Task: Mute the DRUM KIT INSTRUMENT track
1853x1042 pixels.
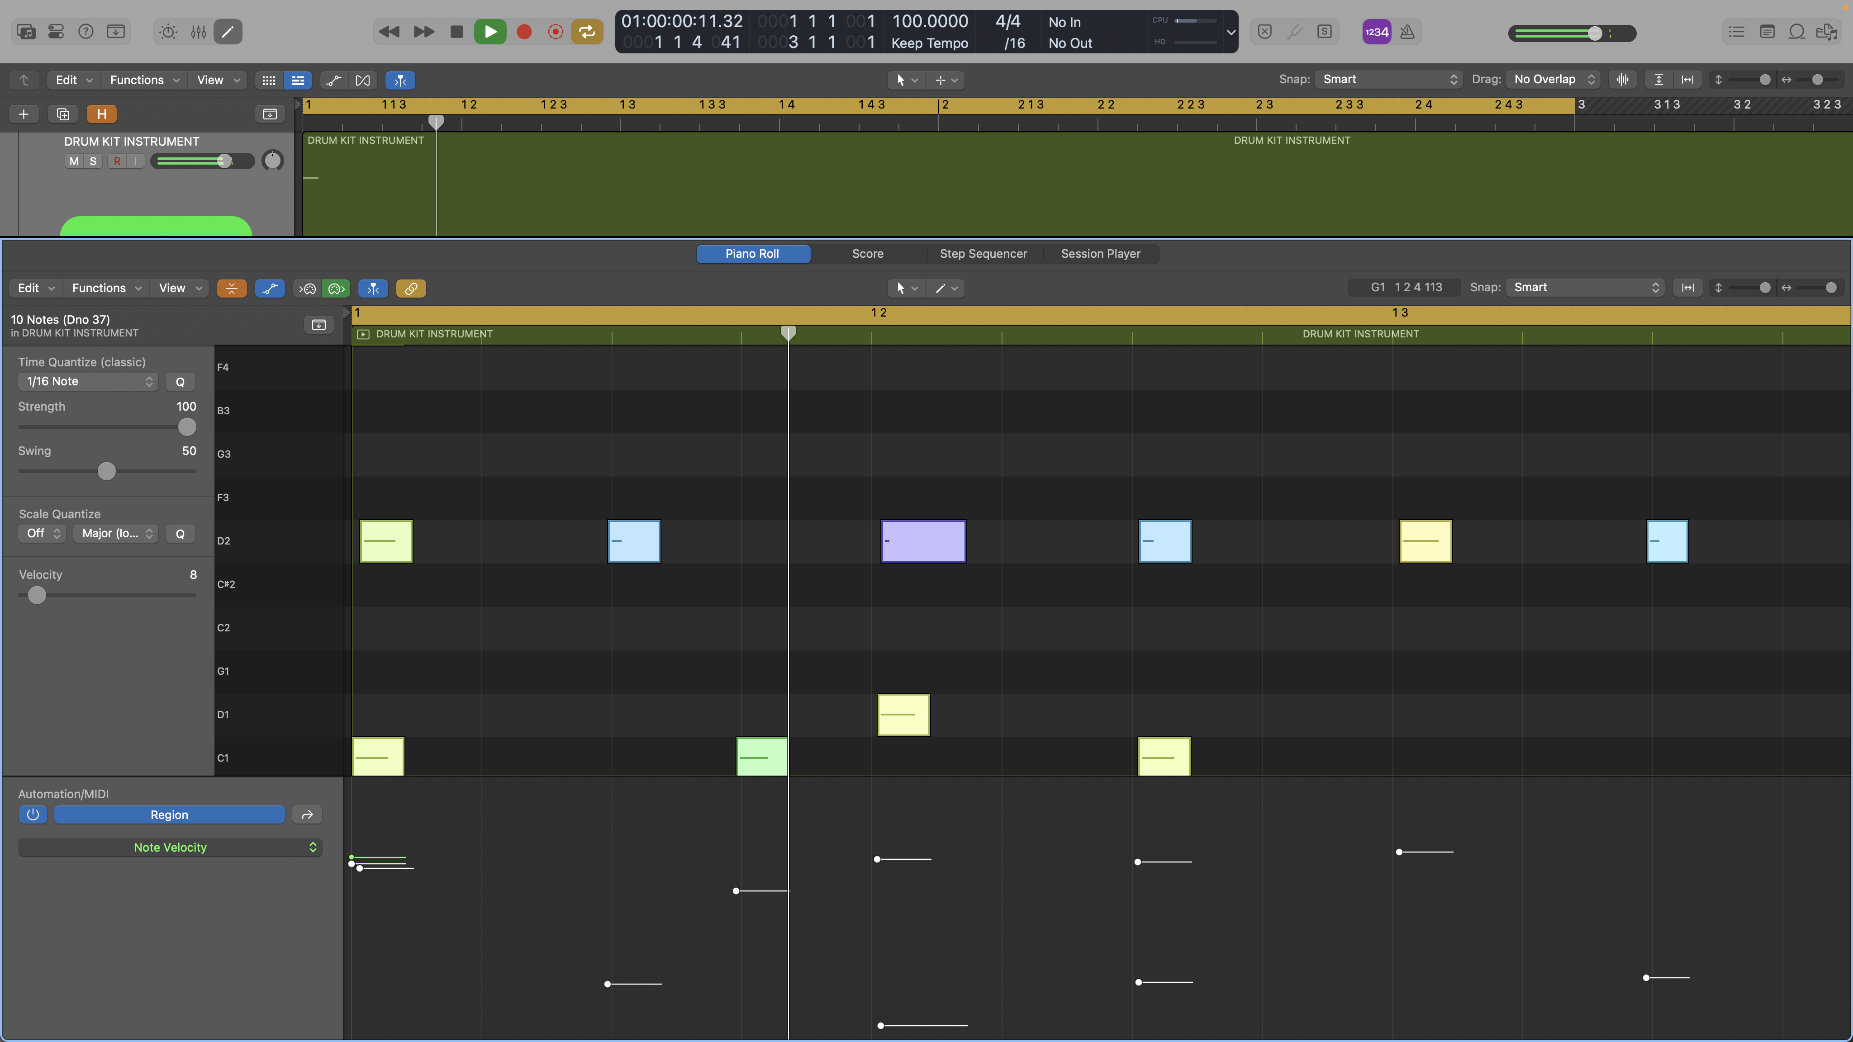Action: tap(74, 161)
